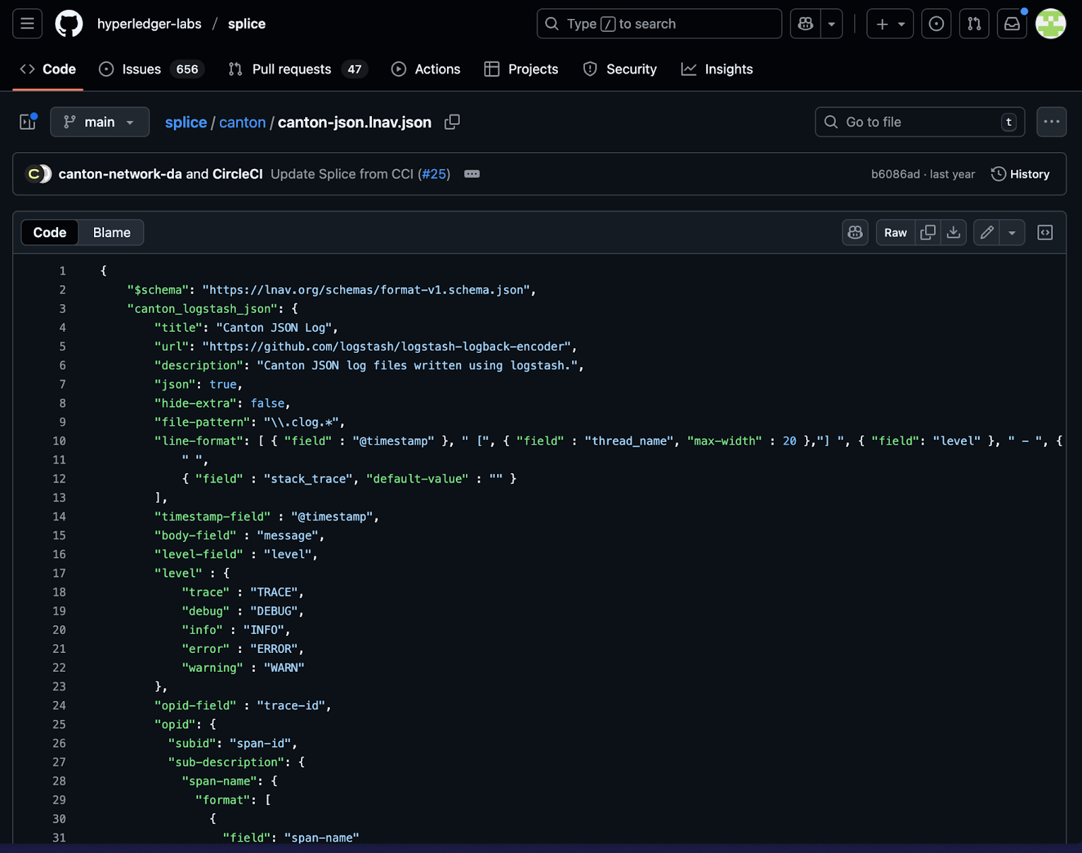This screenshot has height=853, width=1082.
Task: Open the pull requests icon in header
Action: click(x=974, y=23)
